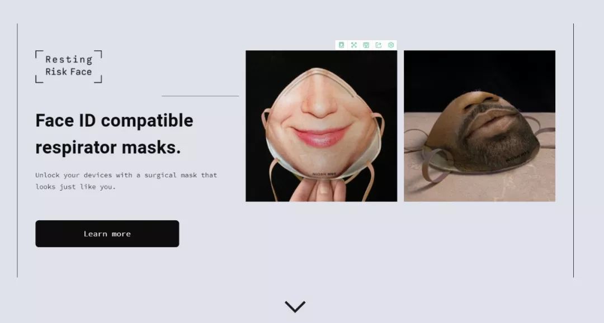The image size is (604, 323).
Task: Click the word 'Resting' in the logo
Action: (x=69, y=60)
